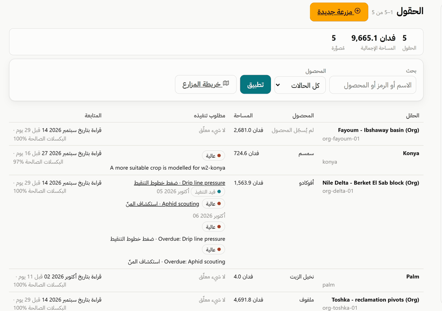
Task: Click the مطلوب تنفيذه column header
Action: click(210, 115)
